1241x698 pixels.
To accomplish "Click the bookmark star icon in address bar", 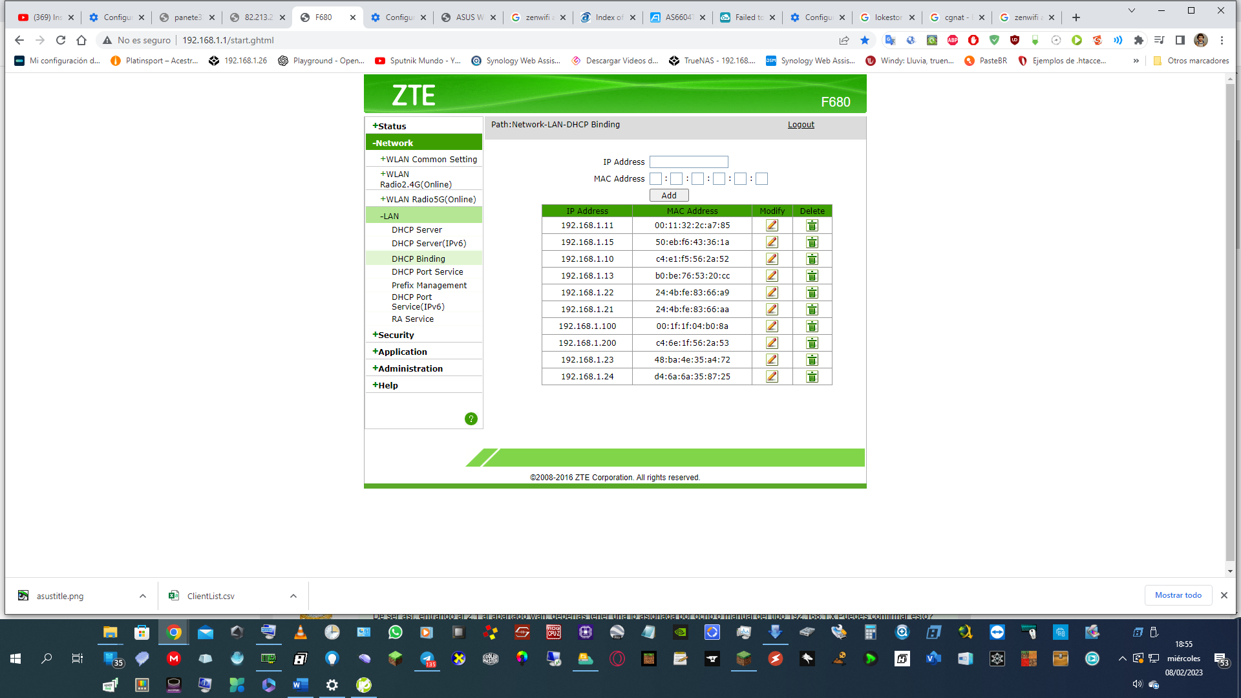I will [x=865, y=40].
